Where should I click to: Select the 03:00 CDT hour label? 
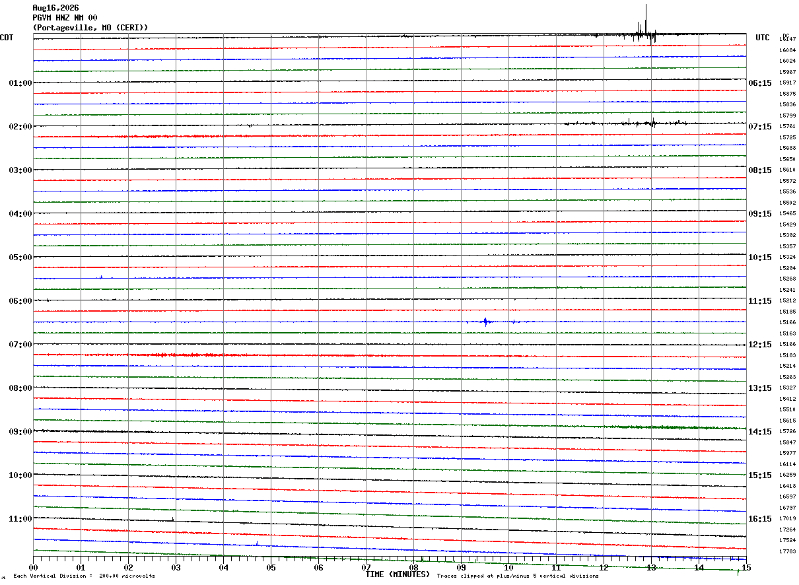(x=20, y=170)
